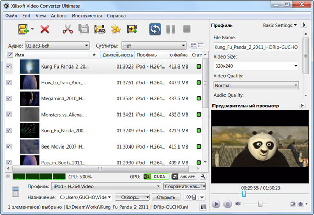
Task: Open settings via the wrench icon
Action: (204, 177)
